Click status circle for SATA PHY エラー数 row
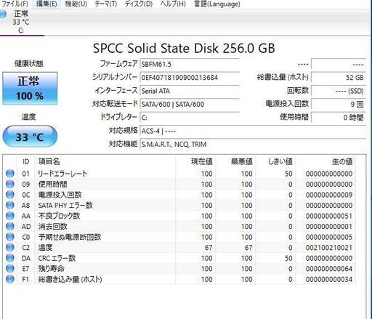This screenshot has width=372, height=319. coord(10,205)
